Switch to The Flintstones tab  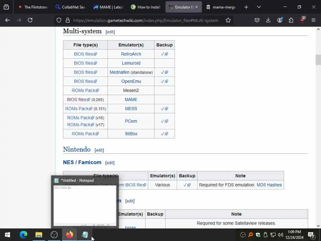pyautogui.click(x=33, y=7)
